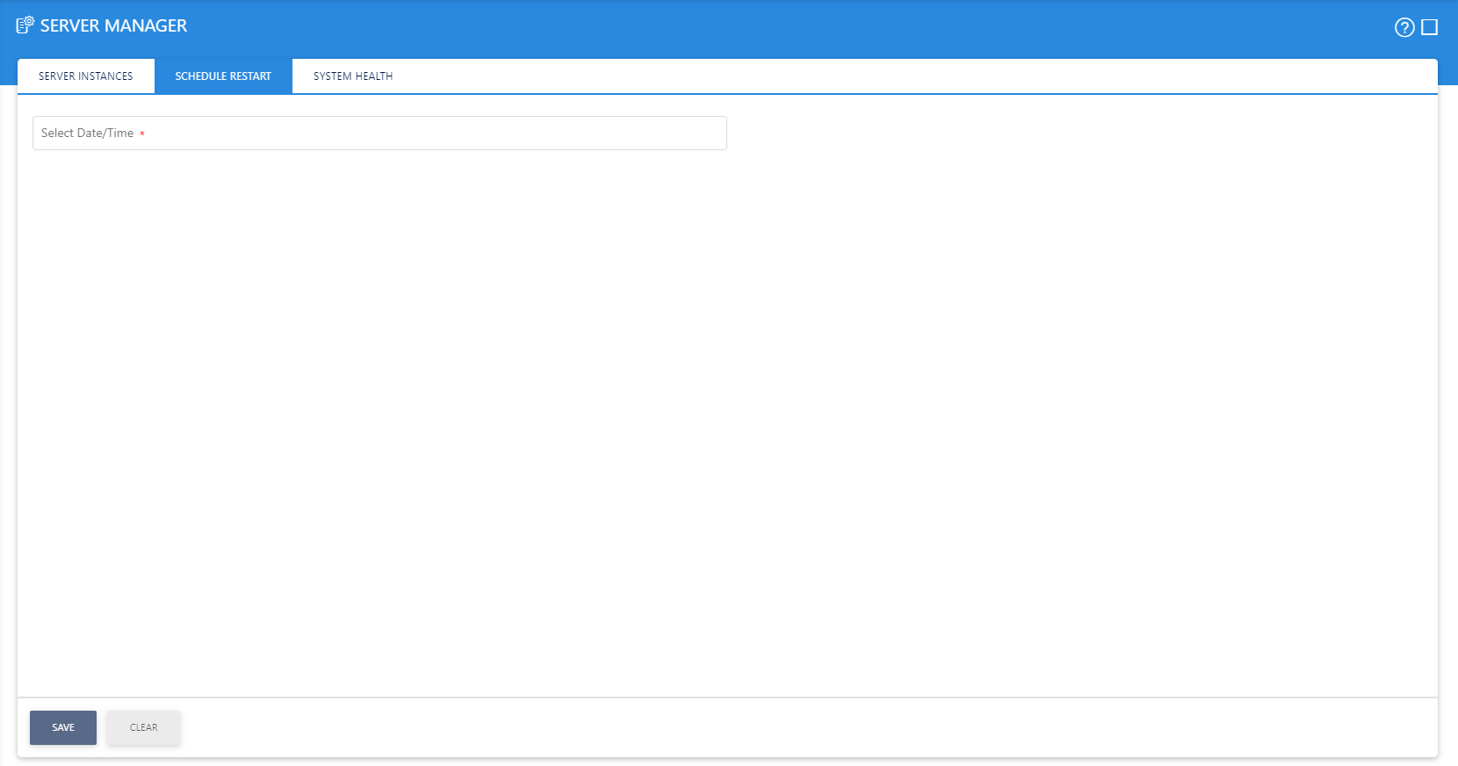Maximize panel using the square icon
This screenshot has height=766, width=1458.
point(1430,27)
